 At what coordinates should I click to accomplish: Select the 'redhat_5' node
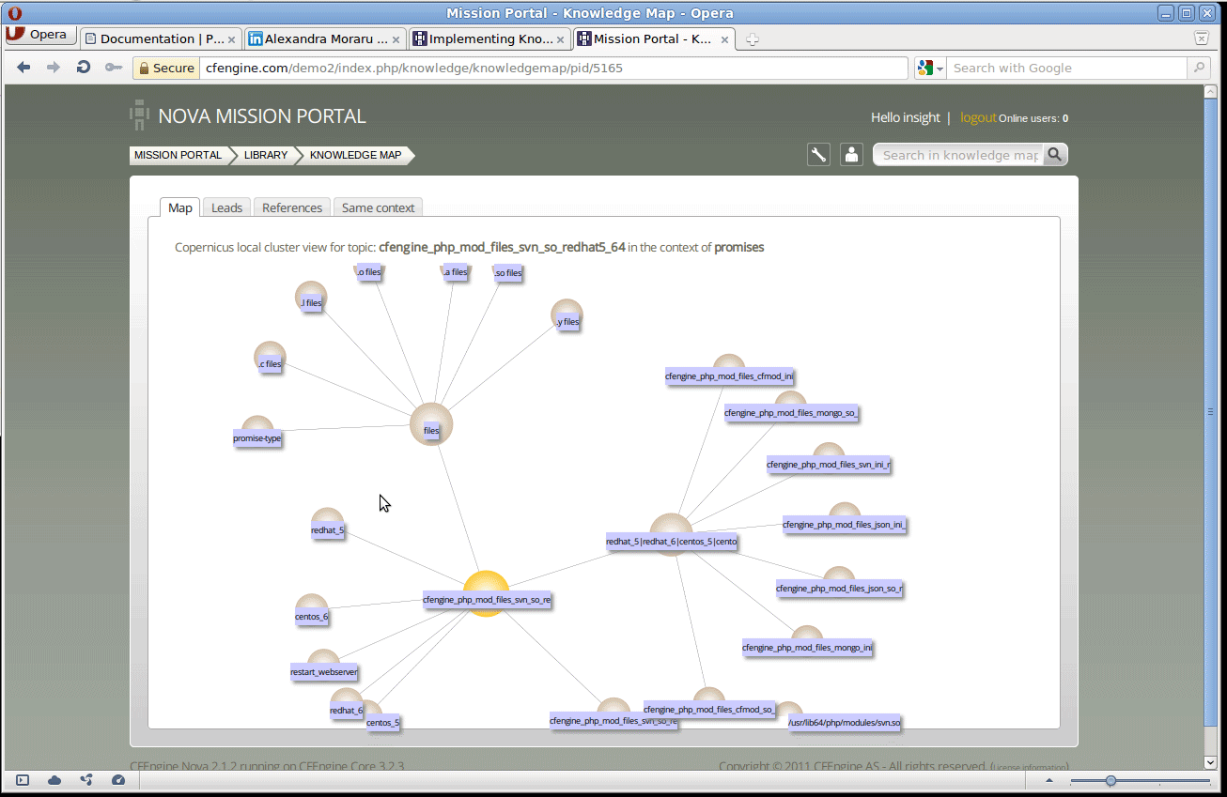[327, 525]
